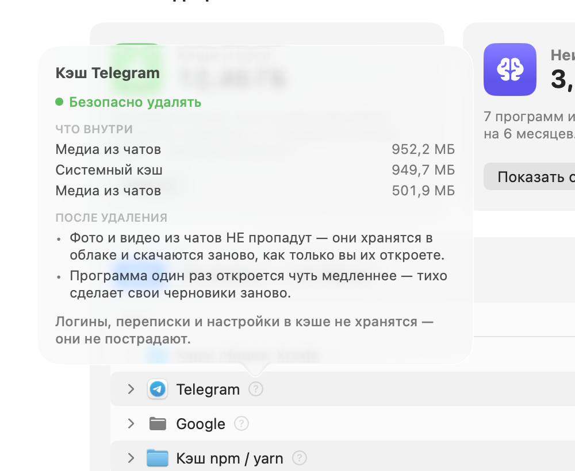
Task: Select the Системный кэш 949,7 МБ entry
Action: coord(255,170)
